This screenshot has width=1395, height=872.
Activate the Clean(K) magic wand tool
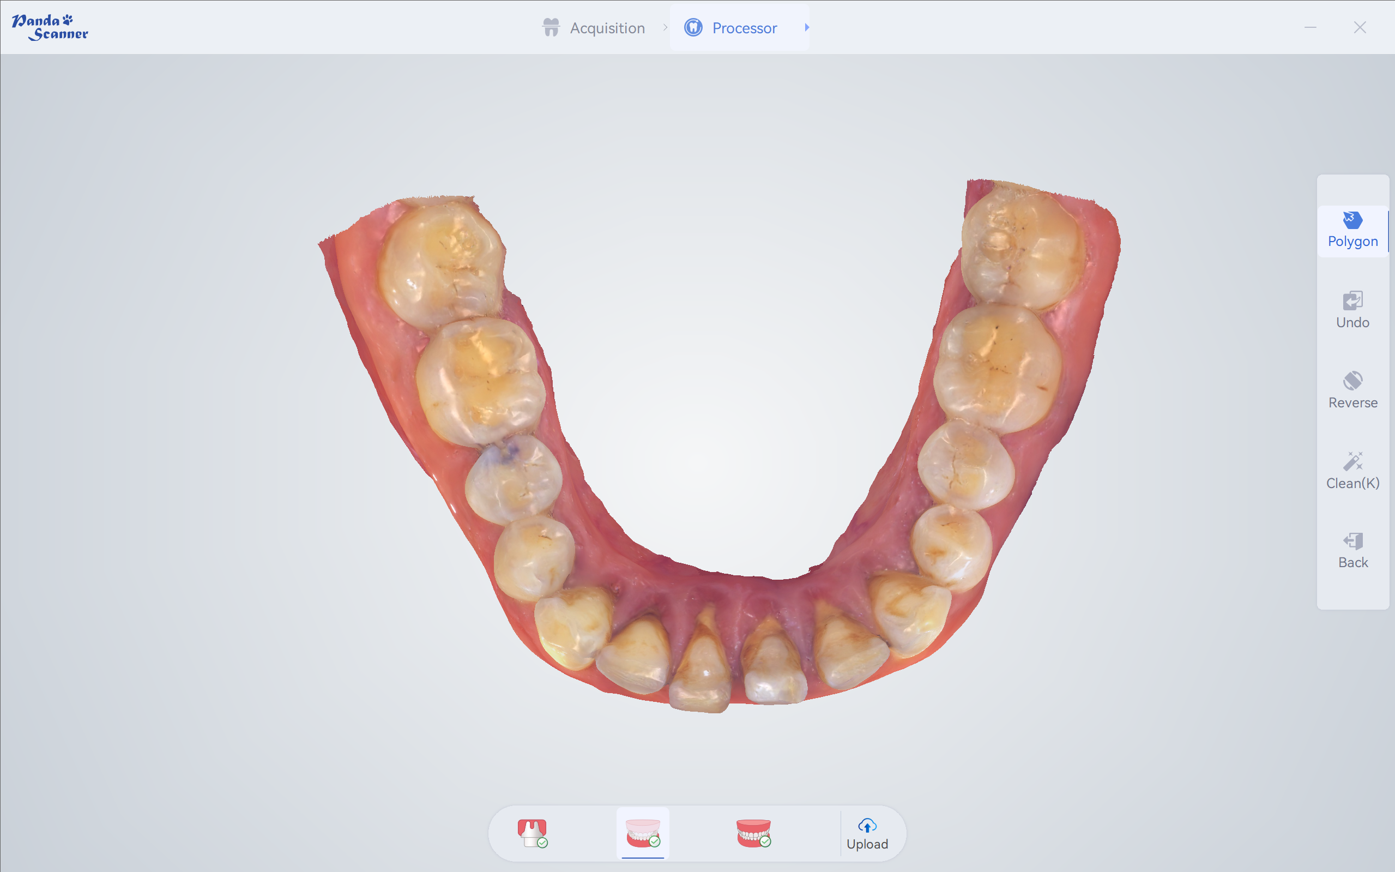[1352, 471]
